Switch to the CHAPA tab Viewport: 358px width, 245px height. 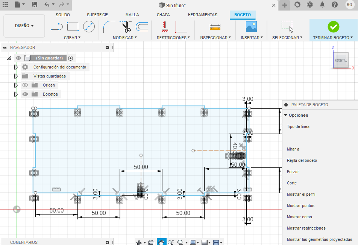[x=163, y=15]
